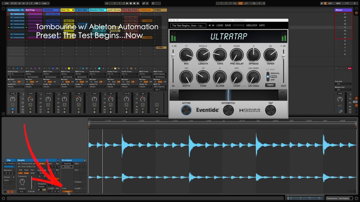Open the UltraTap device chooser in Envelopes
The width and height of the screenshot is (360, 202).
(x=67, y=164)
